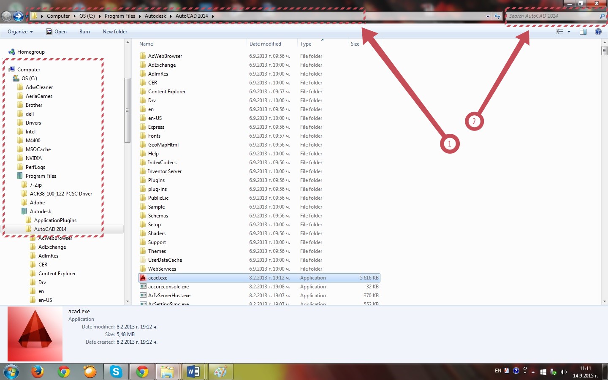This screenshot has height=380, width=608.
Task: Click the Autodesk breadcrumb segment
Action: point(155,16)
